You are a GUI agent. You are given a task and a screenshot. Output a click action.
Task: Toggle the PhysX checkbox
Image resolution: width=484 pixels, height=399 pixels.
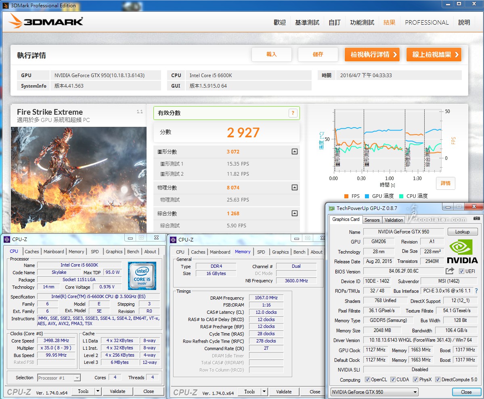tap(415, 379)
